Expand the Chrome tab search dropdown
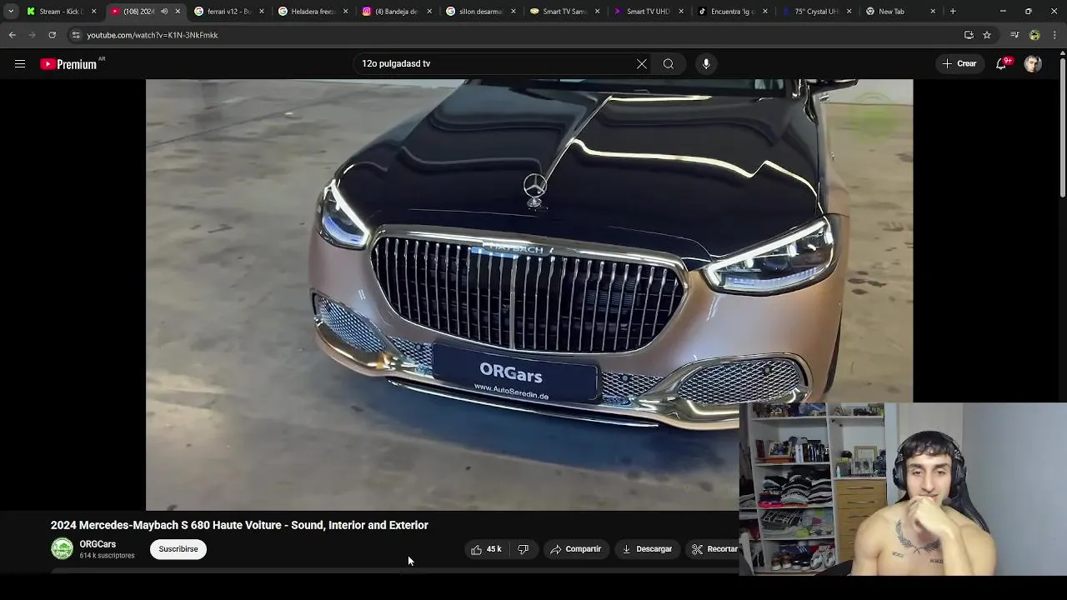Image resolution: width=1067 pixels, height=600 pixels. [10, 11]
